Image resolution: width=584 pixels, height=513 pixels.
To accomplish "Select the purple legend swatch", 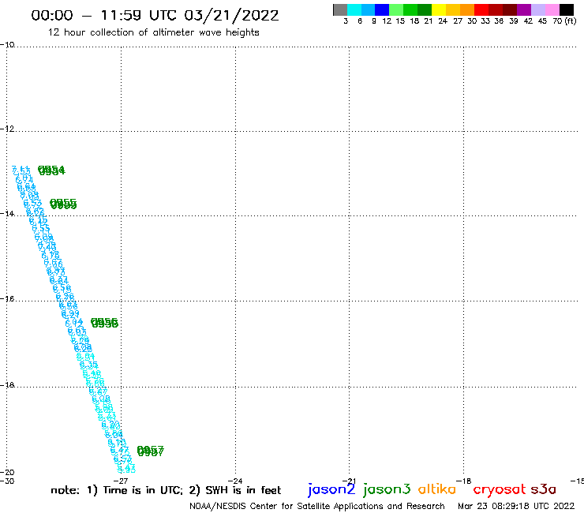I will click(x=524, y=10).
